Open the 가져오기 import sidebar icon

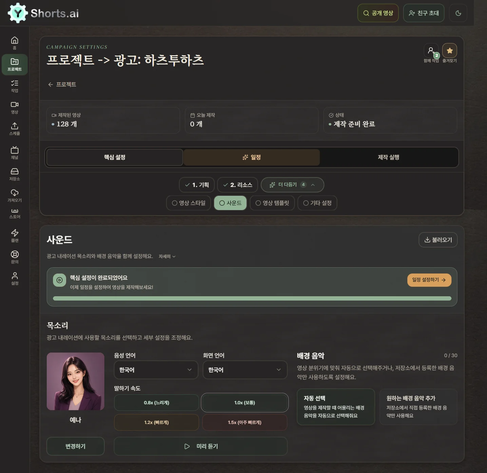coord(15,195)
